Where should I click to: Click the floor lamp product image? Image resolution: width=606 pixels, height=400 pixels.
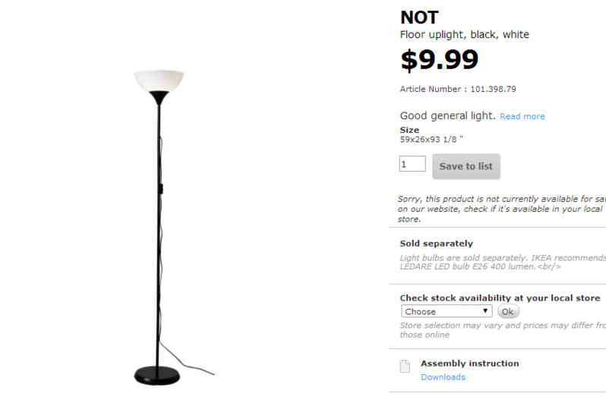click(159, 228)
